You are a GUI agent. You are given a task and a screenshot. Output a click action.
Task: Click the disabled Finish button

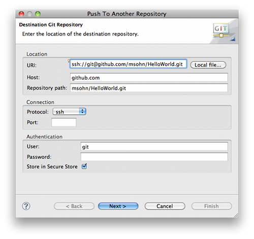(212, 206)
